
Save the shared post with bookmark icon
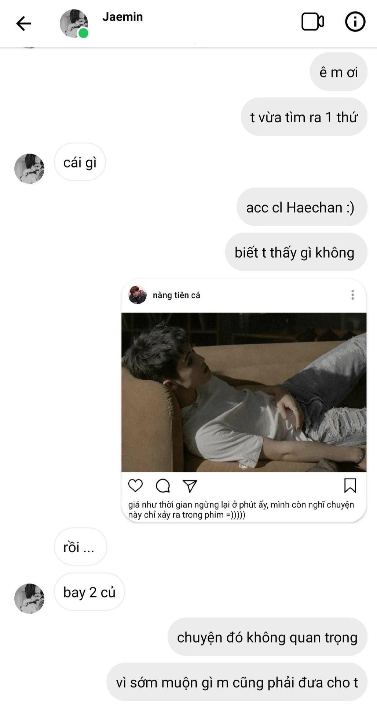(x=350, y=485)
